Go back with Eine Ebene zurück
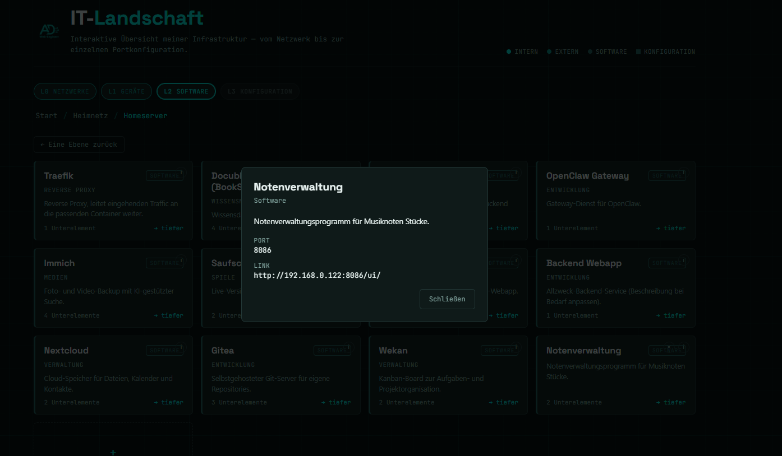The width and height of the screenshot is (782, 456). click(x=79, y=145)
